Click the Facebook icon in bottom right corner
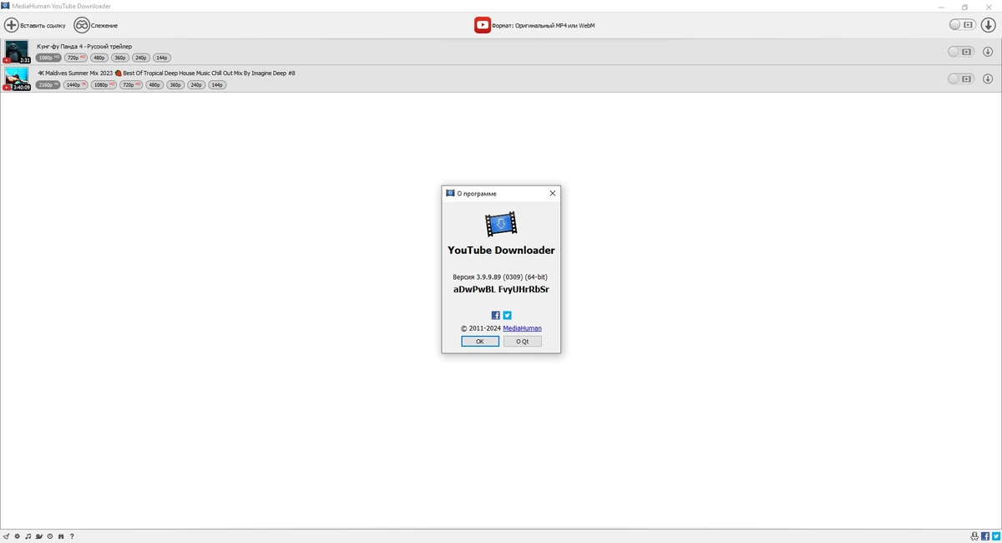Image resolution: width=1002 pixels, height=543 pixels. [985, 536]
